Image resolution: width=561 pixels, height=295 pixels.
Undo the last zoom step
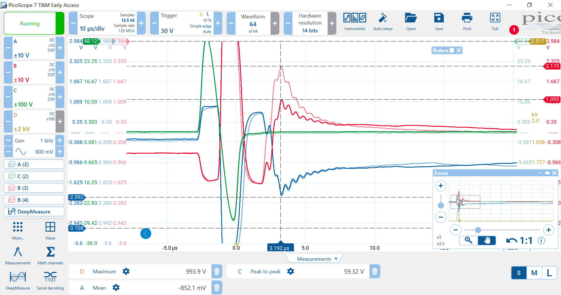click(x=512, y=240)
